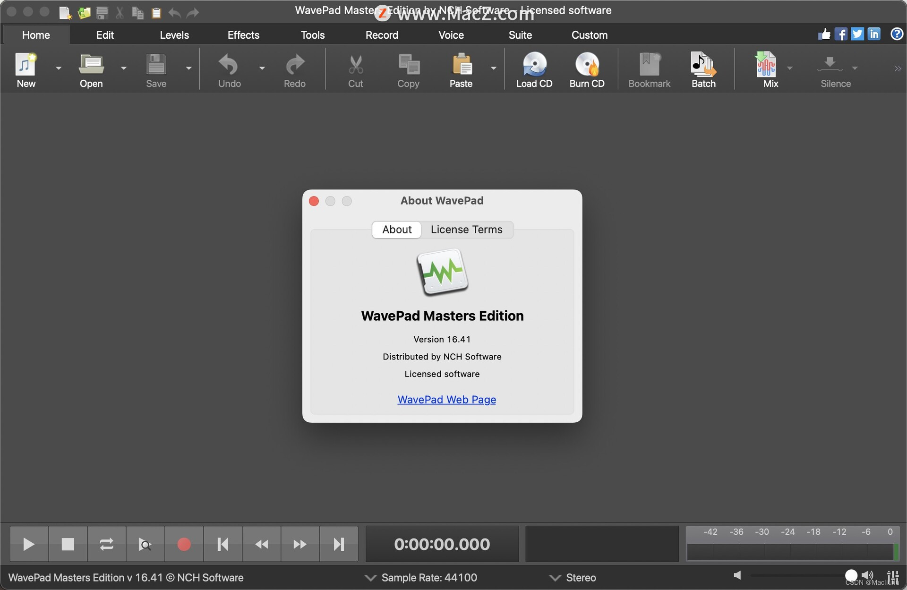Click the Paste clipboard icon
Image resolution: width=907 pixels, height=590 pixels.
[x=462, y=64]
